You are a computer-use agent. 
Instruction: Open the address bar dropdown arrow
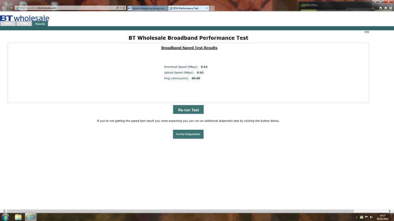pyautogui.click(x=121, y=8)
